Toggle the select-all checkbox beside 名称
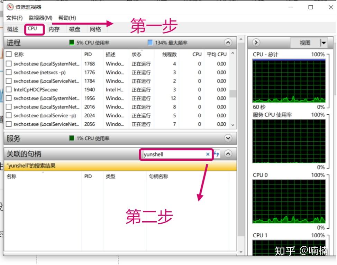Screen dimensions: 337x265 click(9, 54)
